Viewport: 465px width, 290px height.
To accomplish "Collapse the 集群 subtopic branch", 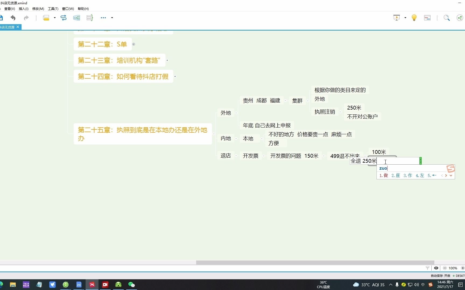I will [x=308, y=101].
